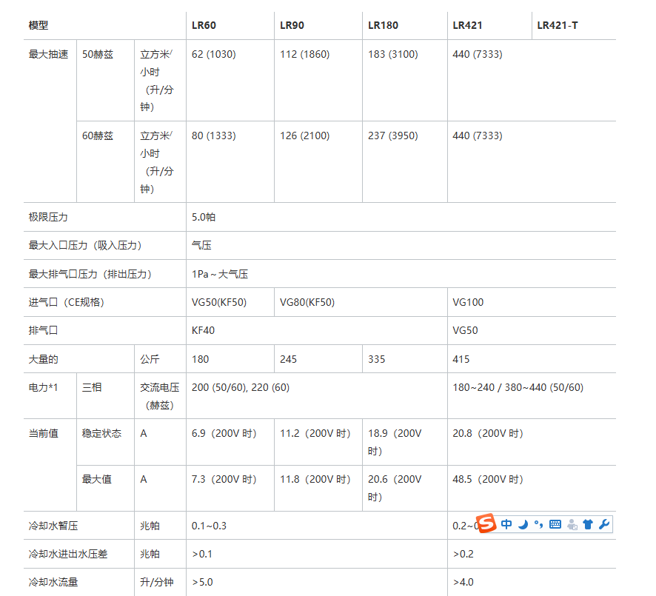Toggle Chinese punctuation mode icon
The width and height of the screenshot is (656, 596).
click(539, 524)
